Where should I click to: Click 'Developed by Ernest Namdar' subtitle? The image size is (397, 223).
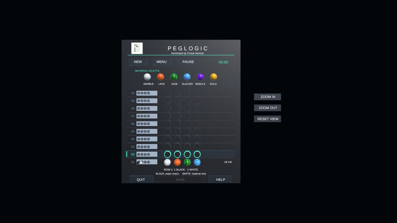pyautogui.click(x=187, y=54)
